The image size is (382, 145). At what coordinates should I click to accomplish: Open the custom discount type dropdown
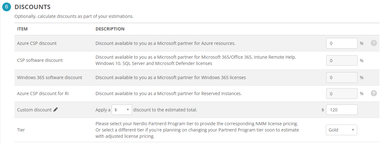click(x=122, y=110)
